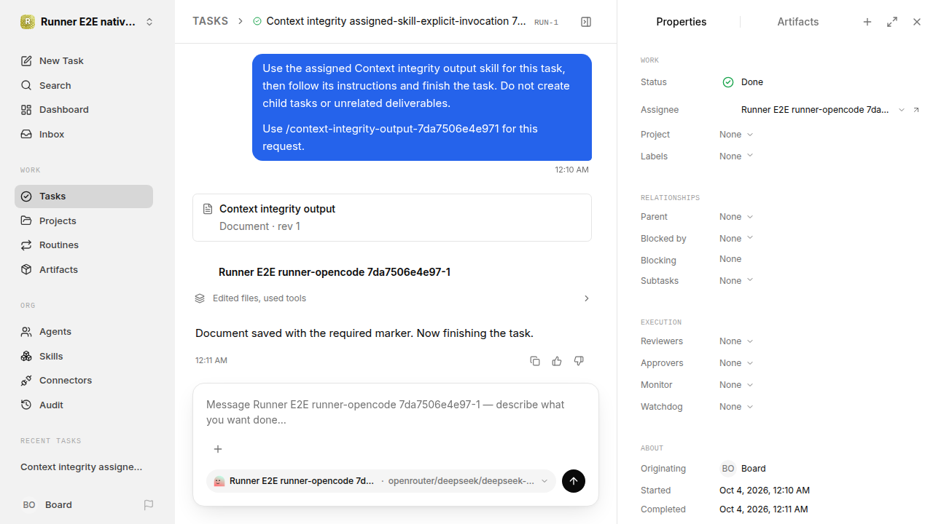Image resolution: width=933 pixels, height=524 pixels.
Task: Copy the agent response message
Action: pos(535,361)
